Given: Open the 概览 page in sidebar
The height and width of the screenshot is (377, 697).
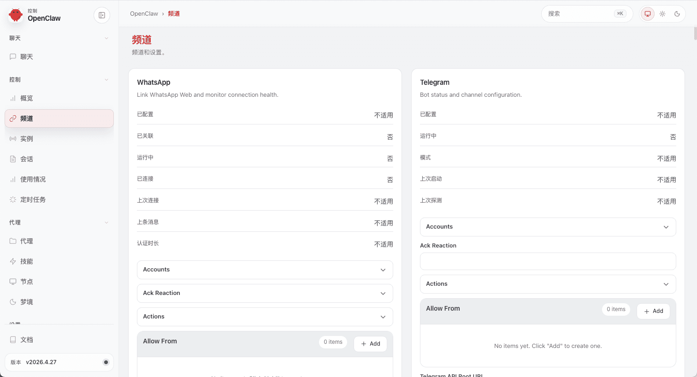Looking at the screenshot, I should (59, 98).
